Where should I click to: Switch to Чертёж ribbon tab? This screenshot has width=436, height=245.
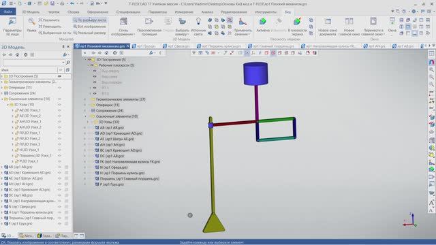tap(53, 12)
